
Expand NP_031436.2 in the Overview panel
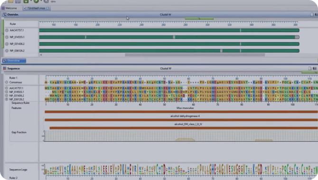point(7,44)
